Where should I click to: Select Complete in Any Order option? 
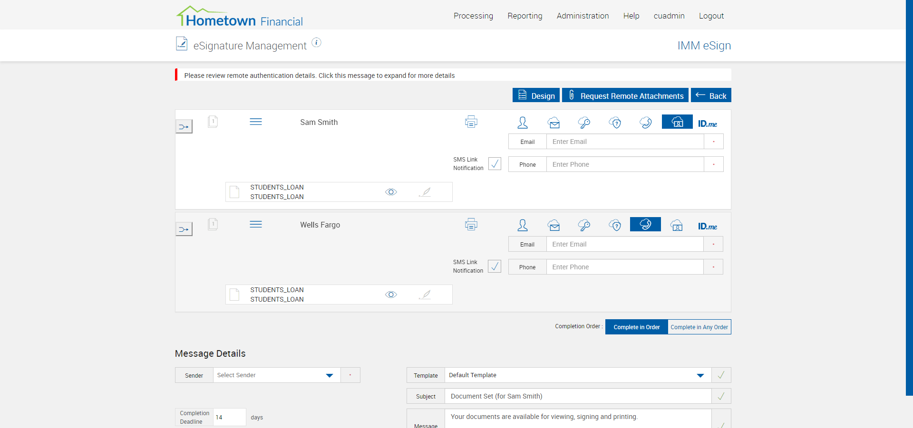tap(699, 327)
